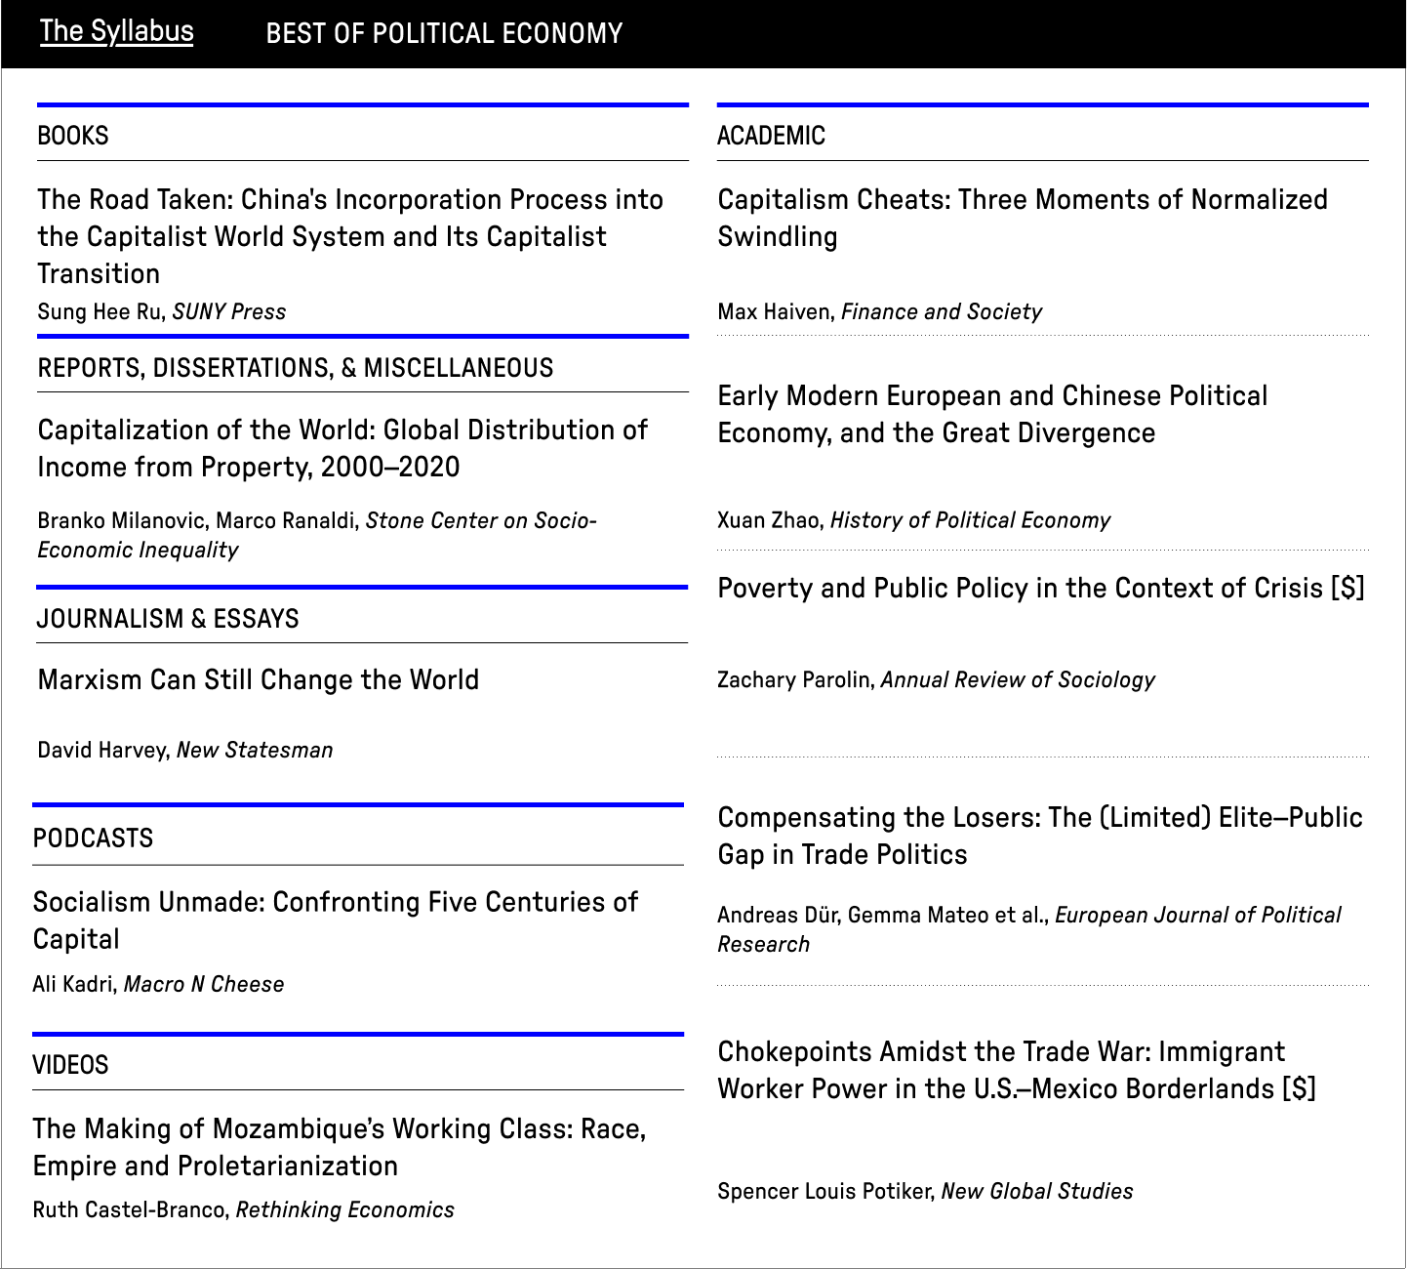Screen dimensions: 1407x1269
Task: Watch 'The Making of Mozambique's Working Class'
Action: tap(339, 1147)
